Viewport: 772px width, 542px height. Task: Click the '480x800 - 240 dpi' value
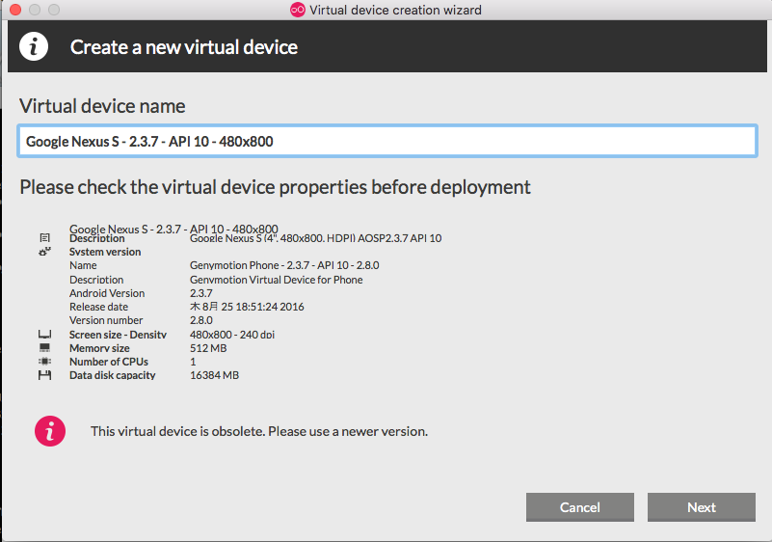coord(232,335)
